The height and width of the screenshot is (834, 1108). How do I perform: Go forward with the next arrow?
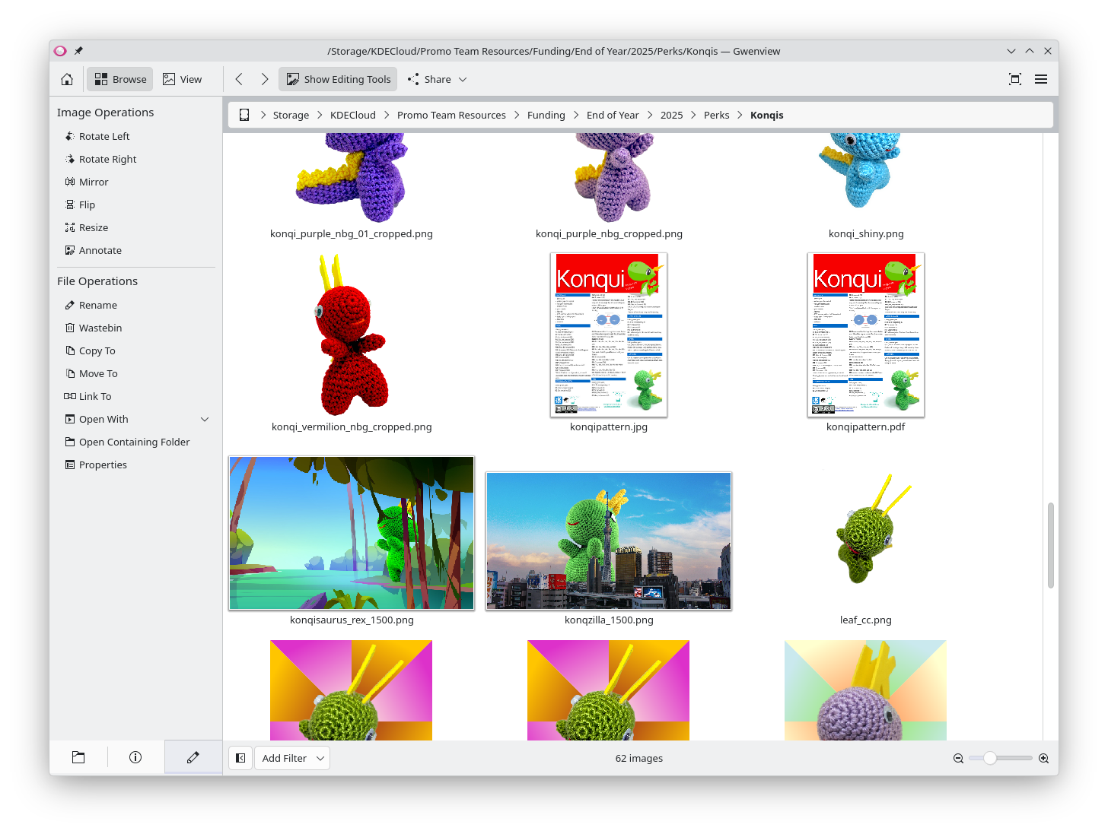pyautogui.click(x=265, y=79)
